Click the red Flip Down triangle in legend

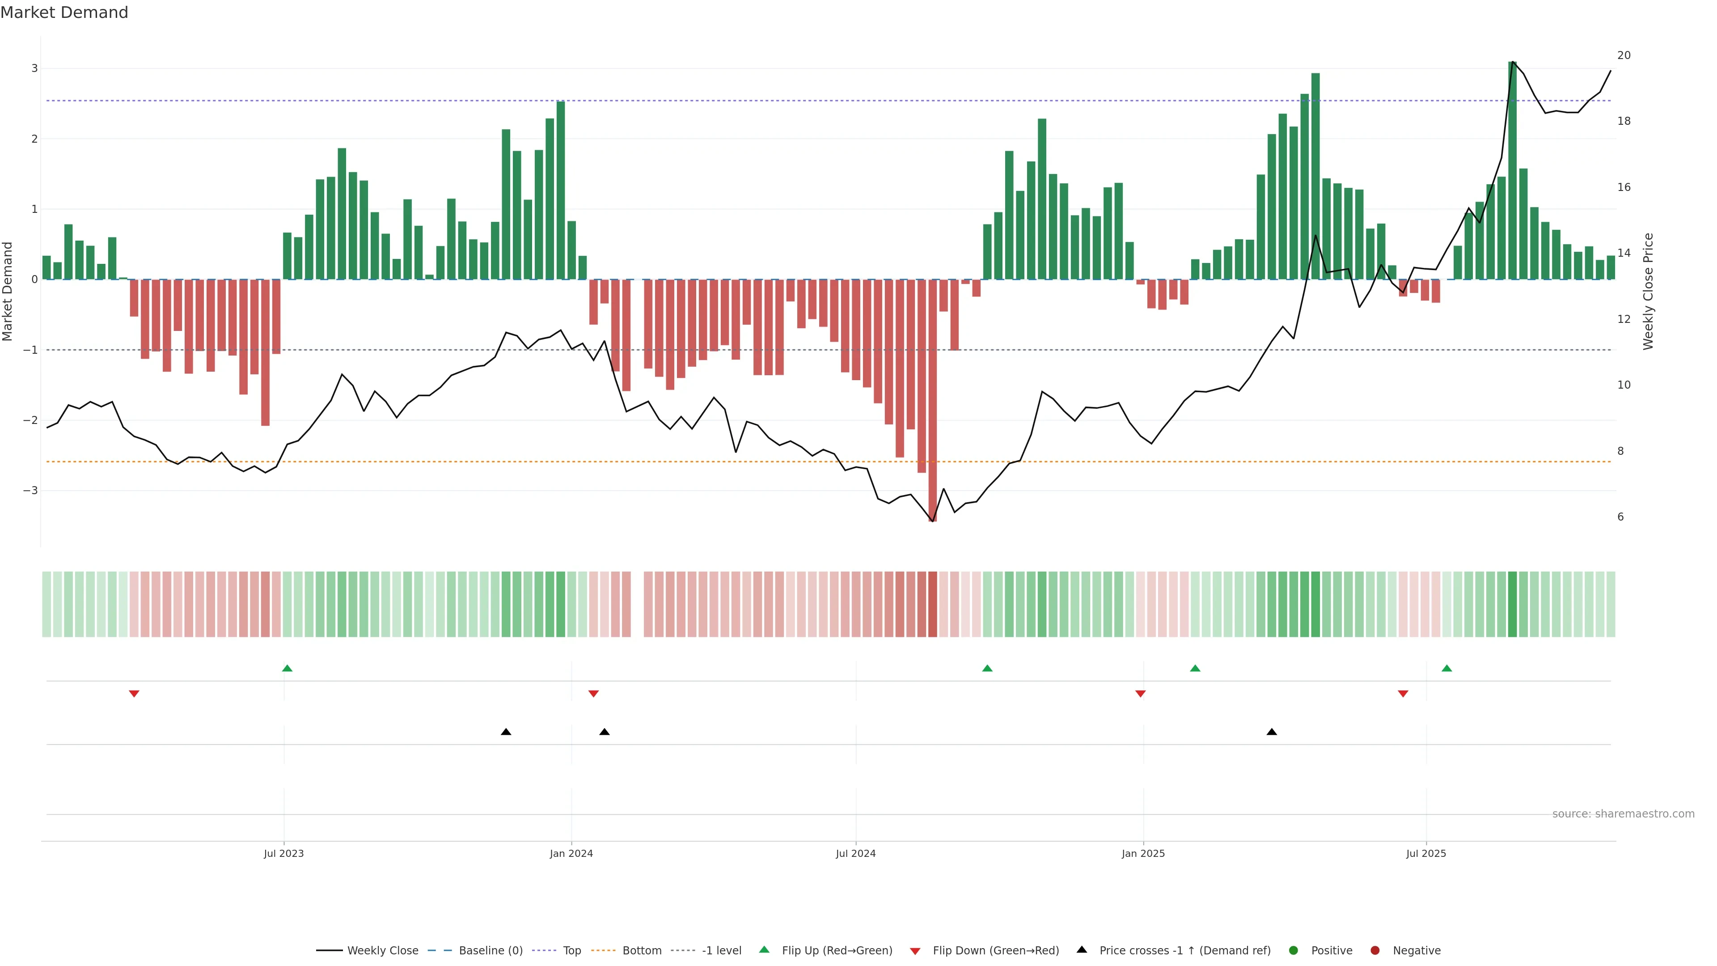[914, 951]
